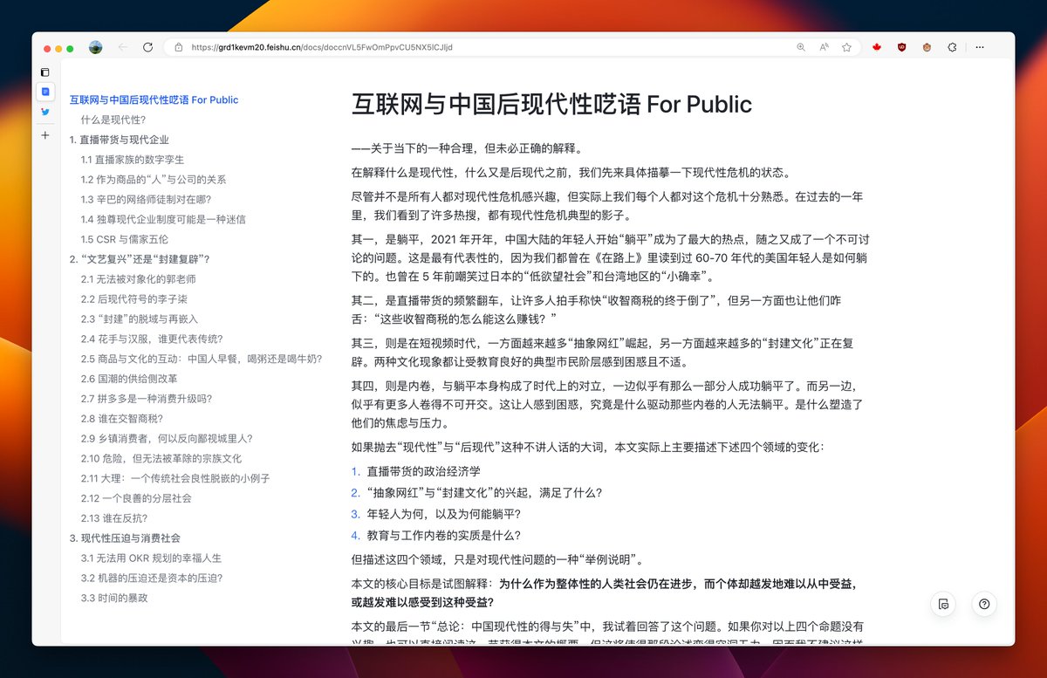The height and width of the screenshot is (678, 1047).
Task: Jump to 2.1 无法被对象化的郭老师
Action: click(x=138, y=279)
